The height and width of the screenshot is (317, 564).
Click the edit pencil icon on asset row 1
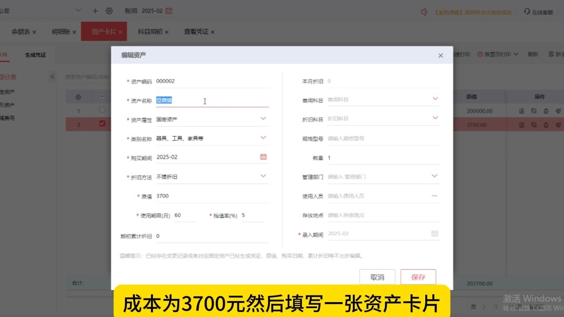point(522,111)
